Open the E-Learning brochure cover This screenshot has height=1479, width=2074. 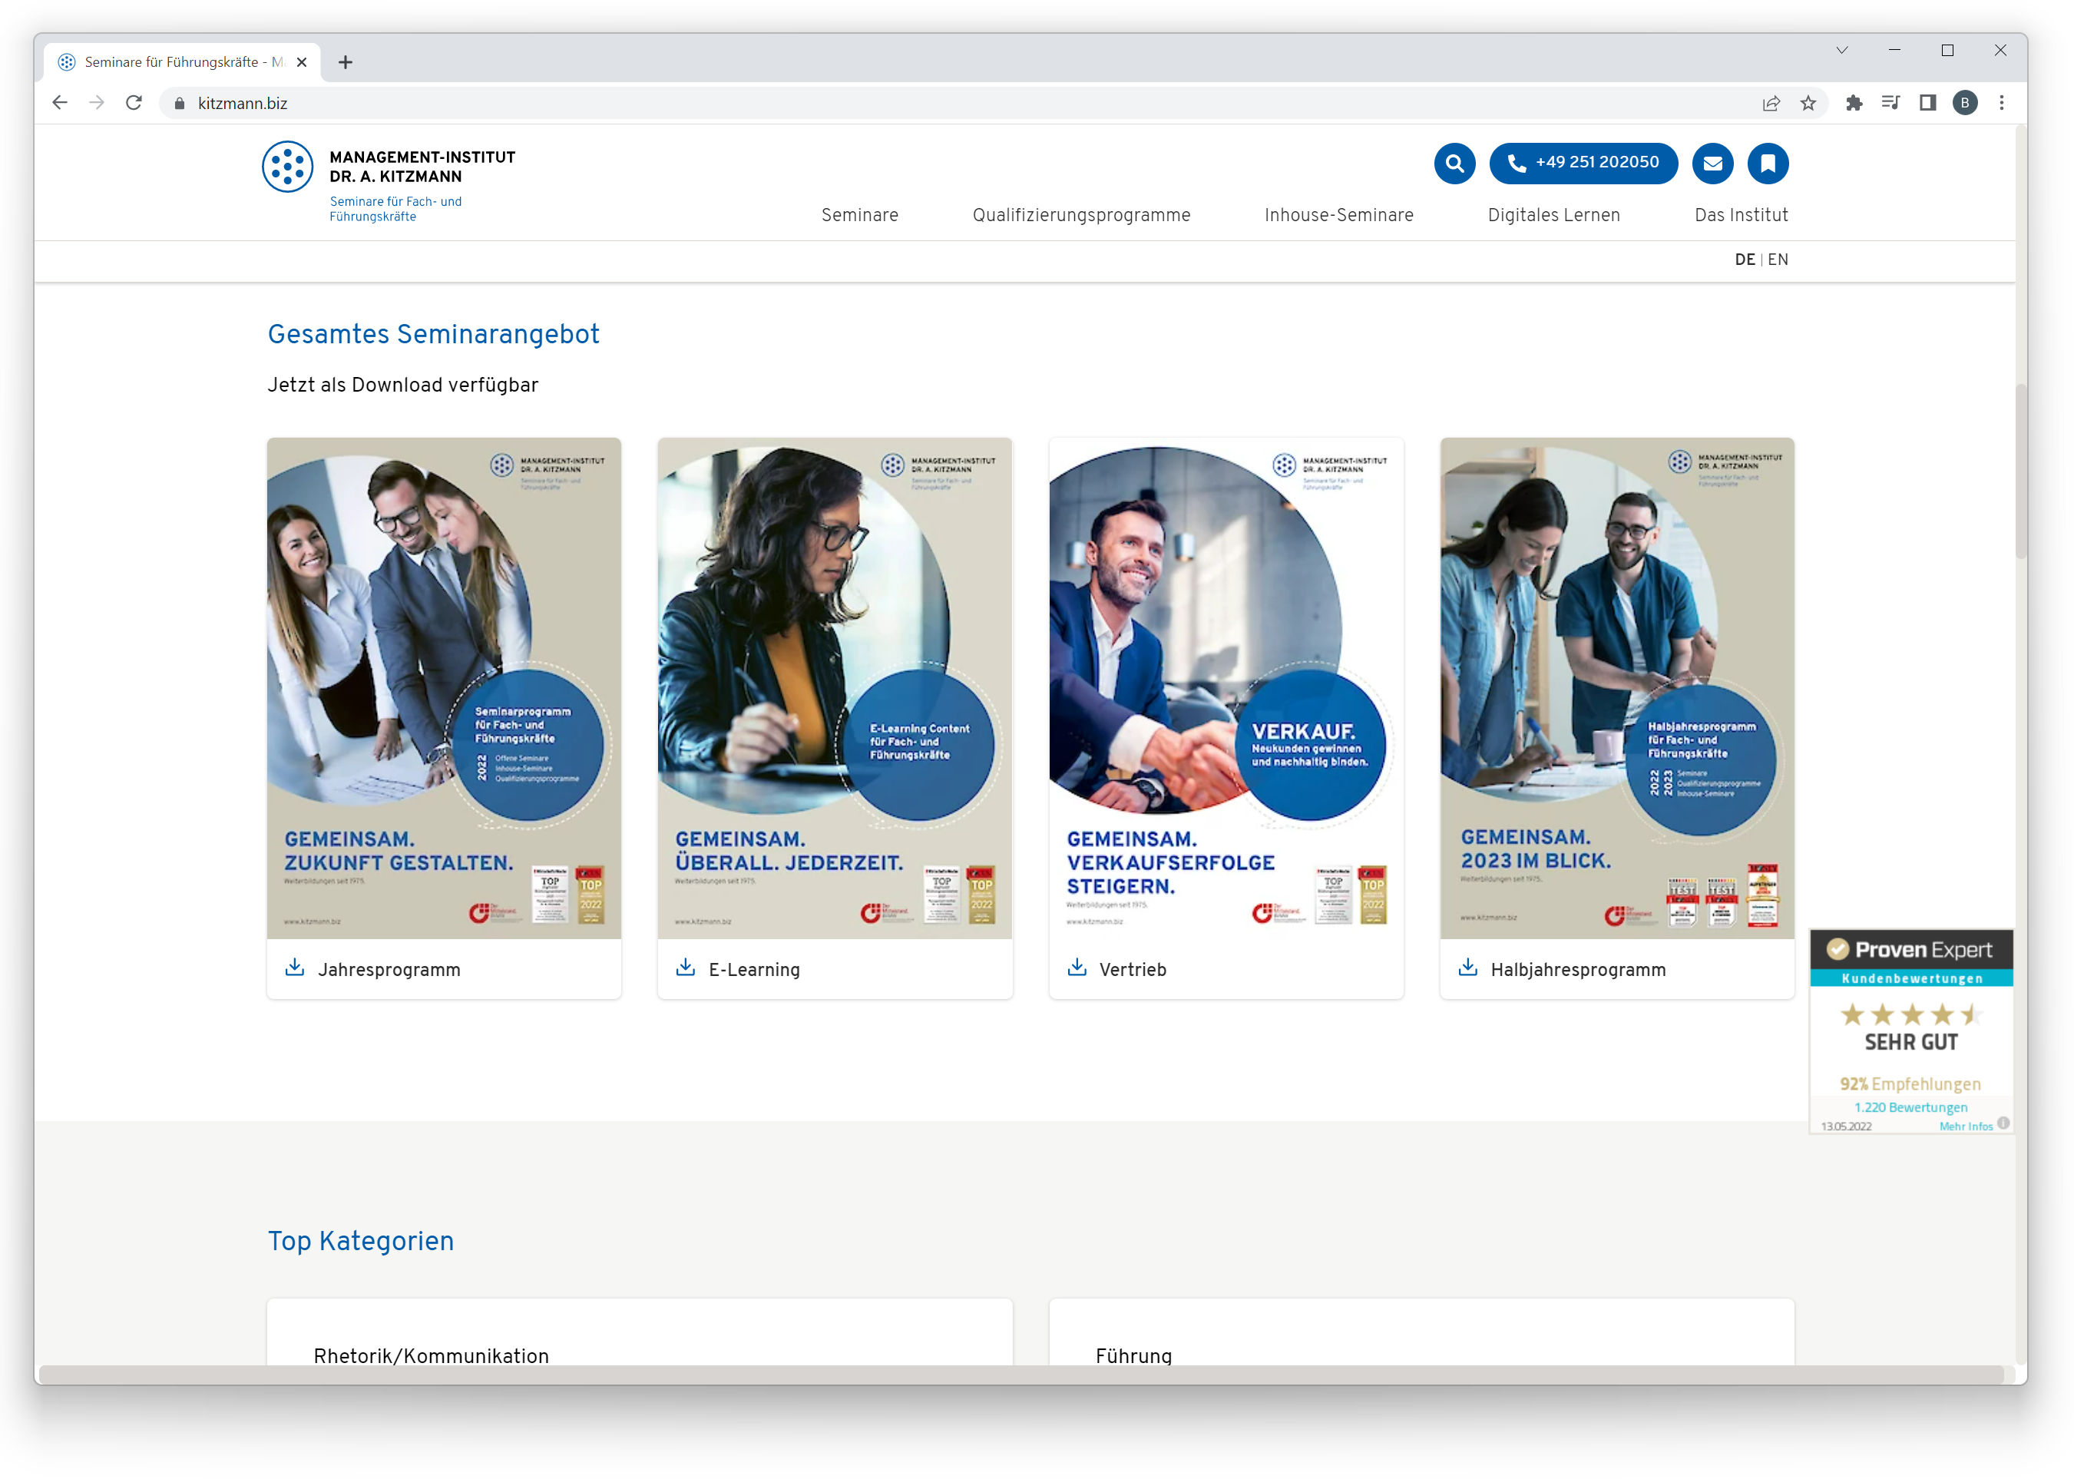click(834, 687)
